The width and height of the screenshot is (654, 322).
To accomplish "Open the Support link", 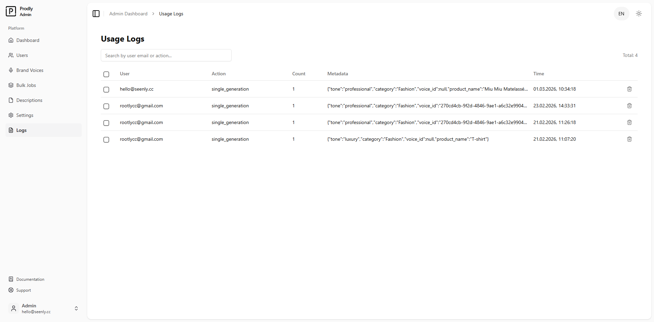I will 24,290.
